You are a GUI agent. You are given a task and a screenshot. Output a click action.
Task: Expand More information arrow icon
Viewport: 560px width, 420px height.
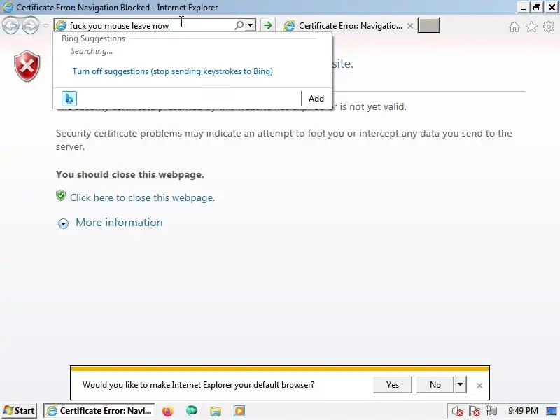63,223
